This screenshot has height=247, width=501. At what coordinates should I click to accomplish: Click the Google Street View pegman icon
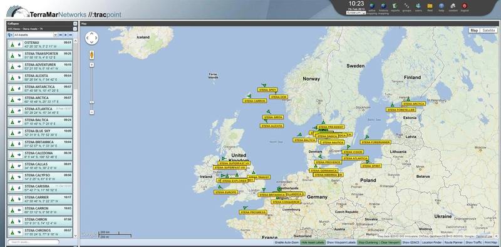91,55
